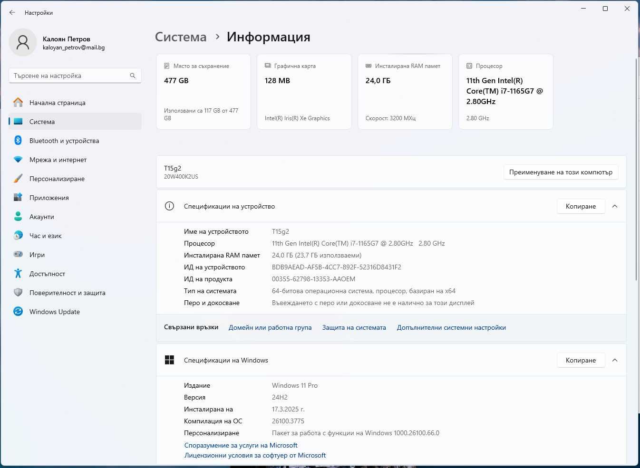This screenshot has width=640, height=468.
Task: Select Windows Update in sidebar
Action: pyautogui.click(x=75, y=312)
